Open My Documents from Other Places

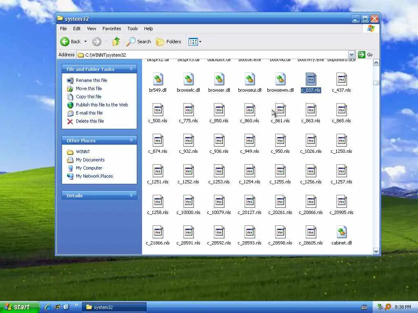coord(90,160)
